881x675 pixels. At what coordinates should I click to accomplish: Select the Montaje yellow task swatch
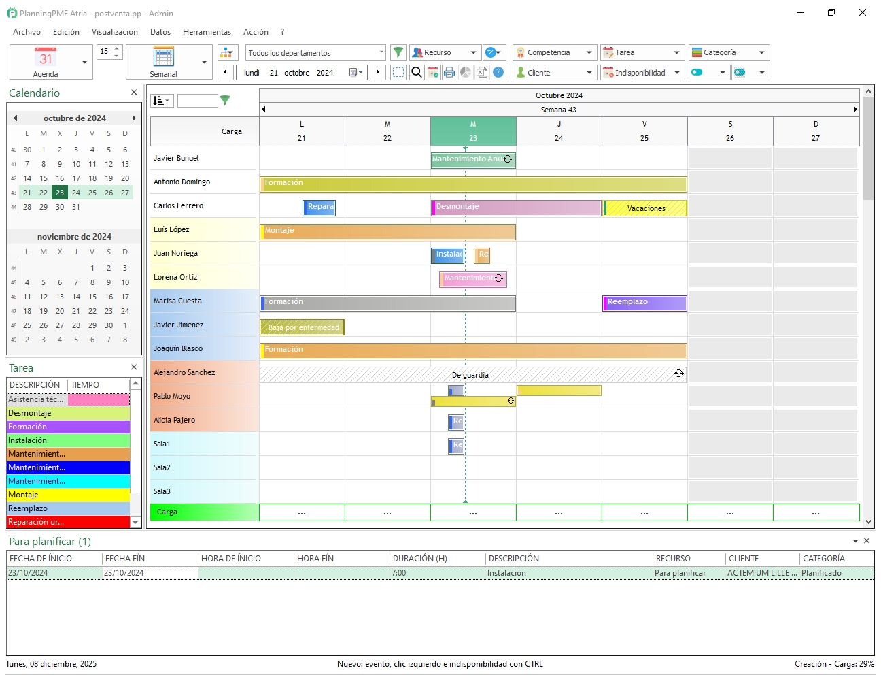coord(68,495)
